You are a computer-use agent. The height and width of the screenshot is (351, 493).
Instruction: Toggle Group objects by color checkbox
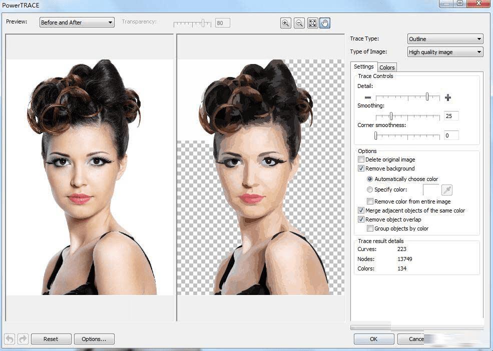(x=370, y=228)
